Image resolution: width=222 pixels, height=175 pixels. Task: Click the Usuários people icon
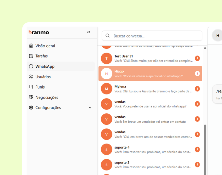click(x=31, y=77)
